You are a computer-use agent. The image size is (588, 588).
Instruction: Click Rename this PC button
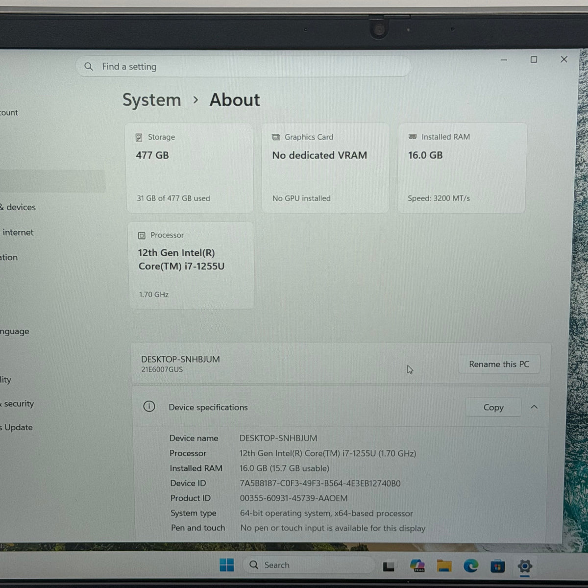[x=499, y=364]
